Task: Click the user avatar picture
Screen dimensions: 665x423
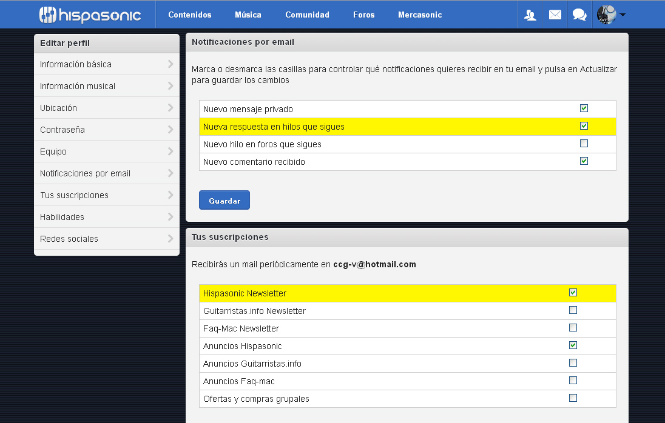Action: [606, 15]
